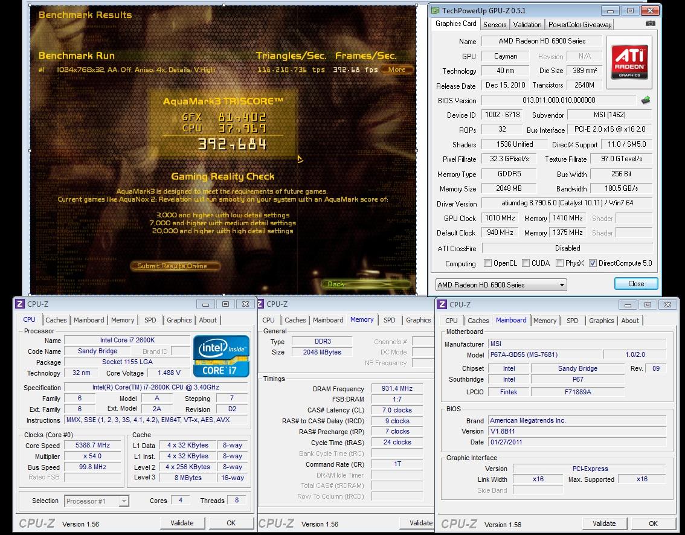Open the Caches tab in left CPU-Z window
The width and height of the screenshot is (685, 535).
click(x=56, y=319)
